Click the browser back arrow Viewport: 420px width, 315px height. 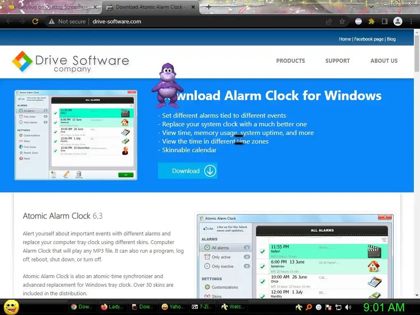9,21
